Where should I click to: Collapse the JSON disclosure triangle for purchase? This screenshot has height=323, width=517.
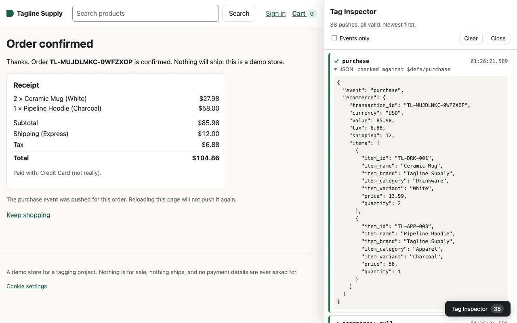[x=335, y=69]
